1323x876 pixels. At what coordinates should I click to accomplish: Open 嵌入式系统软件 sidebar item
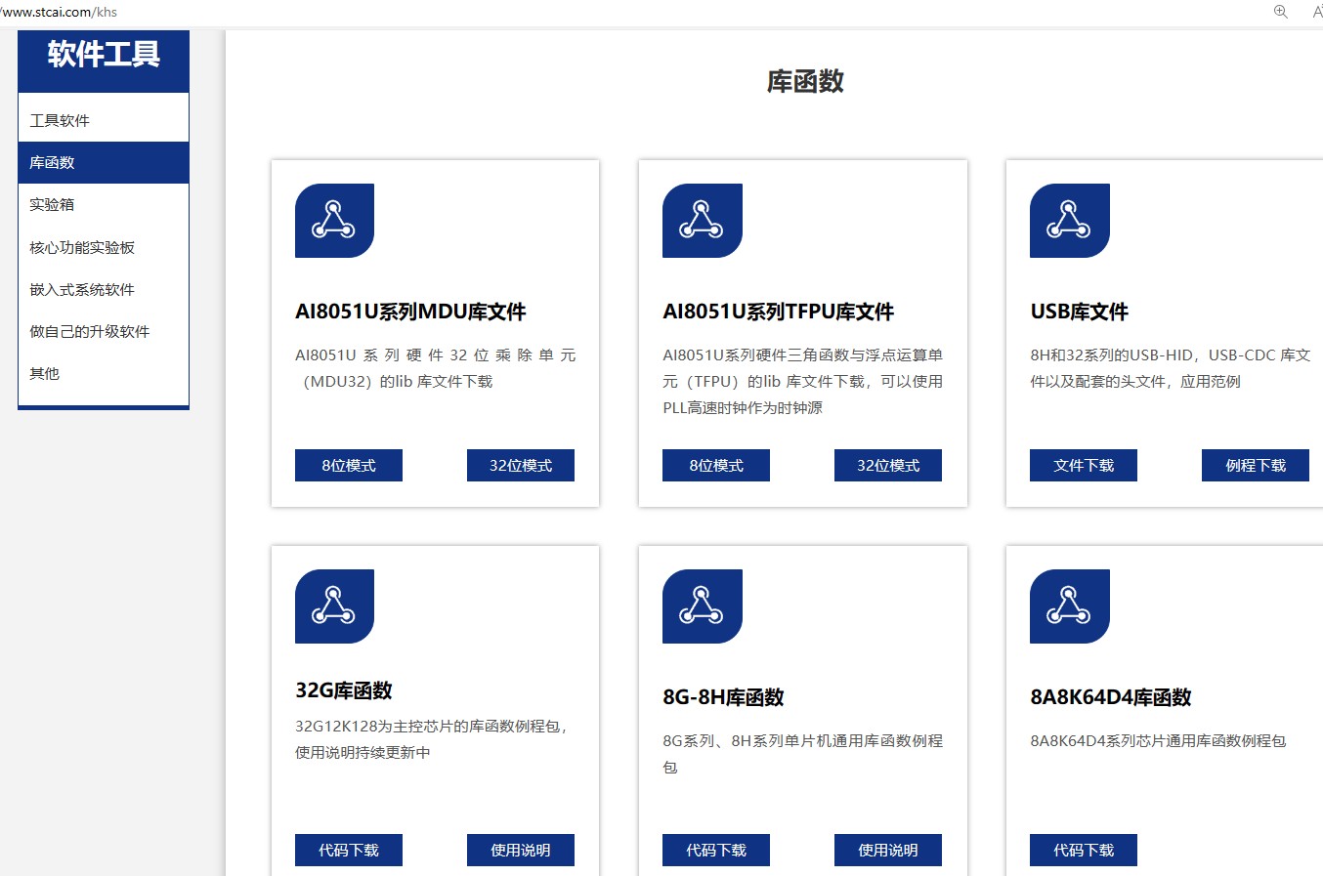[x=104, y=289]
